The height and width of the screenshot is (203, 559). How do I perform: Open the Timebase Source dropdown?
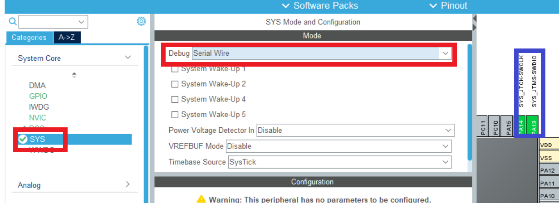coord(339,162)
